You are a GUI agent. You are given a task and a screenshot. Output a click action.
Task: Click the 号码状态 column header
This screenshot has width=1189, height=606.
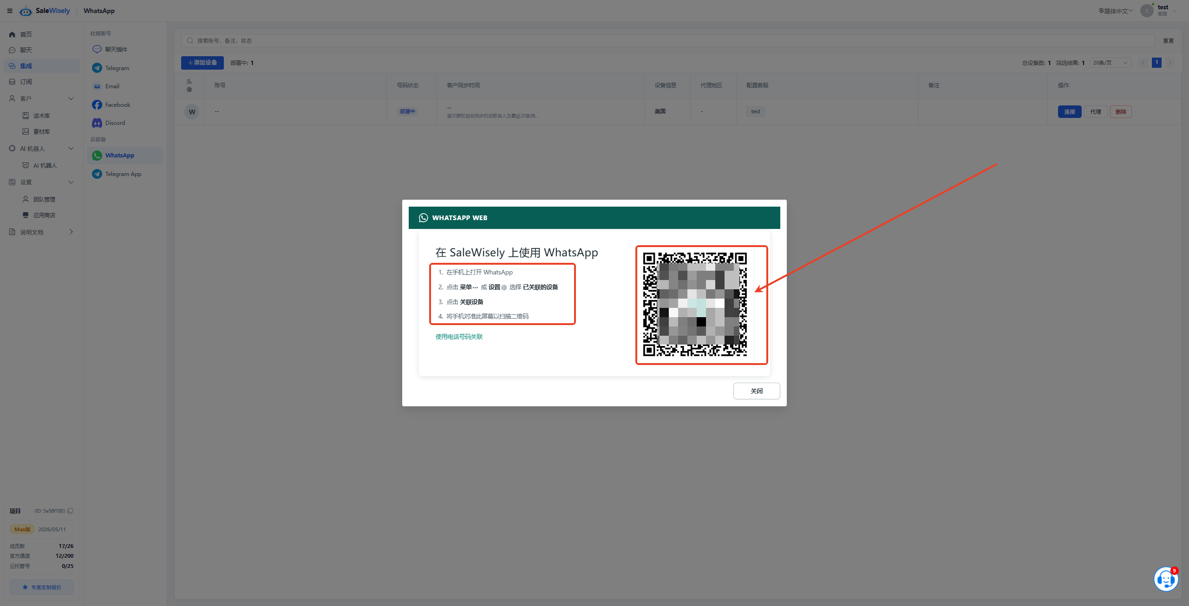[x=408, y=85]
